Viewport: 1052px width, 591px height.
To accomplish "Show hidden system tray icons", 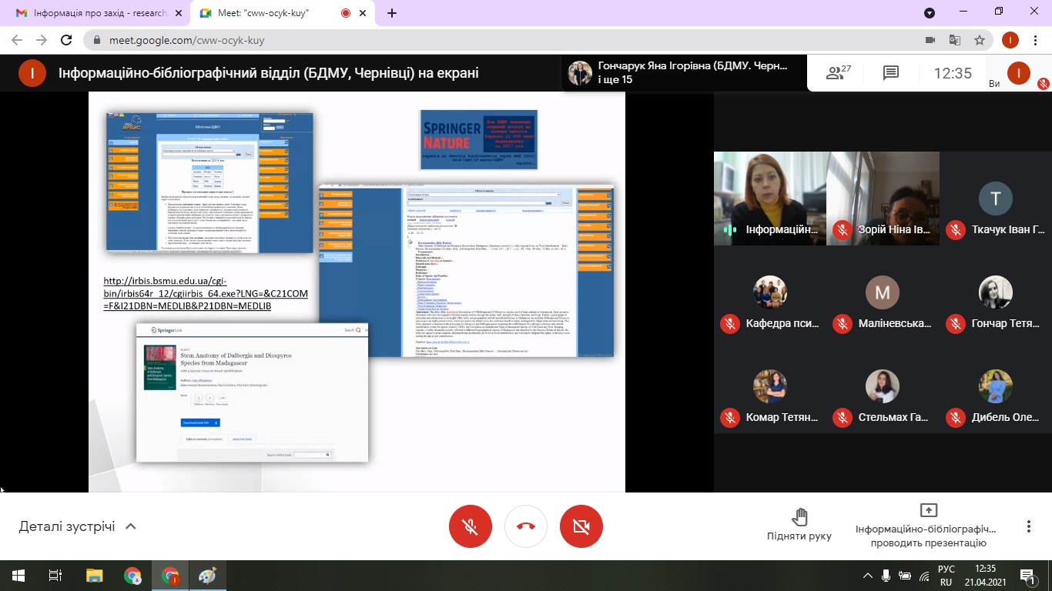I will pos(869,576).
